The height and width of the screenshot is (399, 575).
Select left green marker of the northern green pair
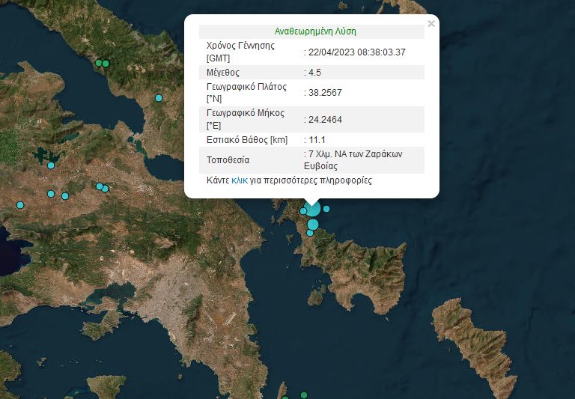pyautogui.click(x=99, y=63)
